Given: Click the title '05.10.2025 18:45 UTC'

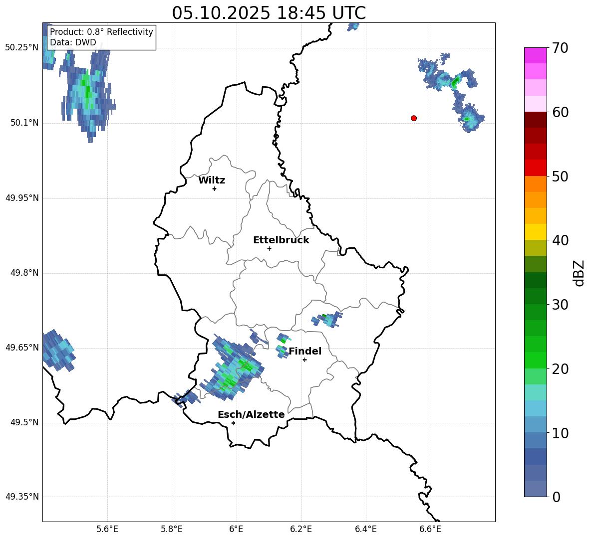Looking at the screenshot, I should (x=269, y=13).
